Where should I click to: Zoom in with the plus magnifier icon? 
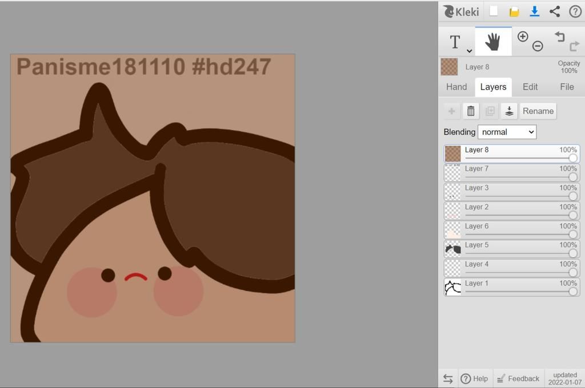[x=523, y=37]
